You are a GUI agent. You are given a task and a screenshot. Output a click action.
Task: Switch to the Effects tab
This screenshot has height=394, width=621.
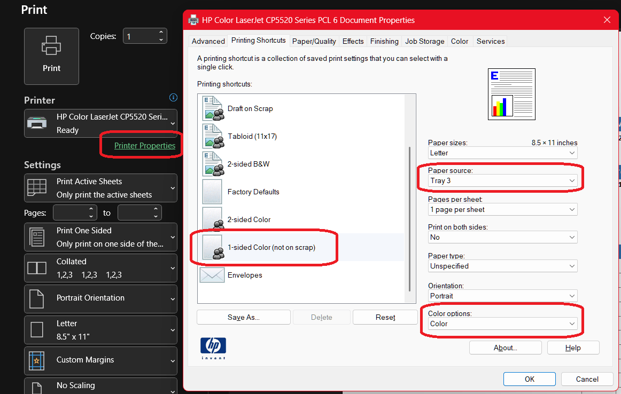pos(353,41)
